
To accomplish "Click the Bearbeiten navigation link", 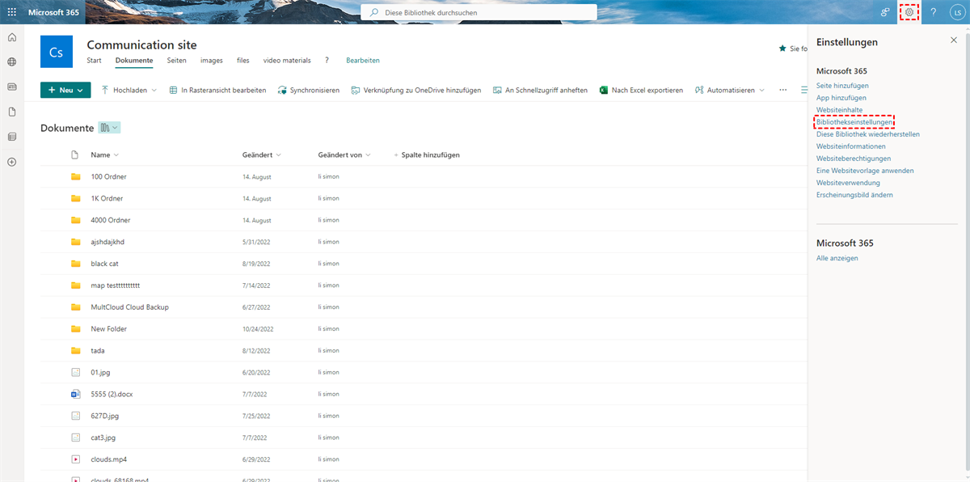I will pyautogui.click(x=363, y=61).
